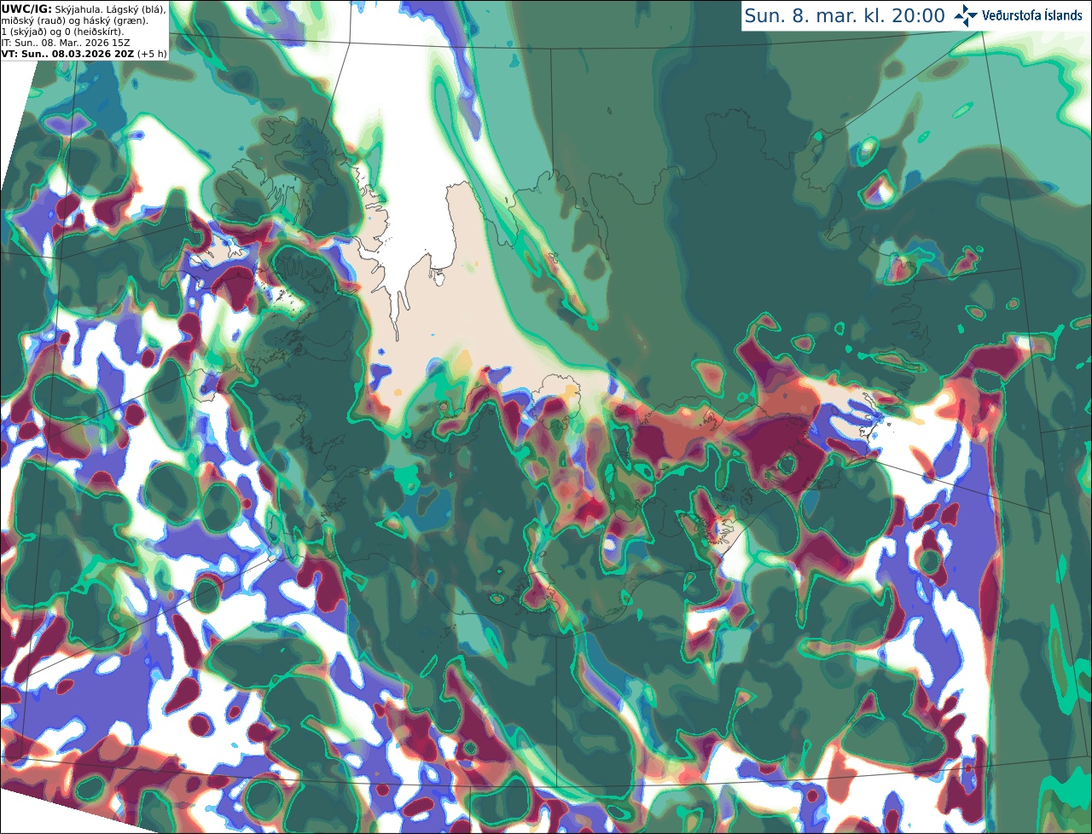
Task: Click the 'Veðurstofa Íslands' name text
Action: coord(1032,15)
